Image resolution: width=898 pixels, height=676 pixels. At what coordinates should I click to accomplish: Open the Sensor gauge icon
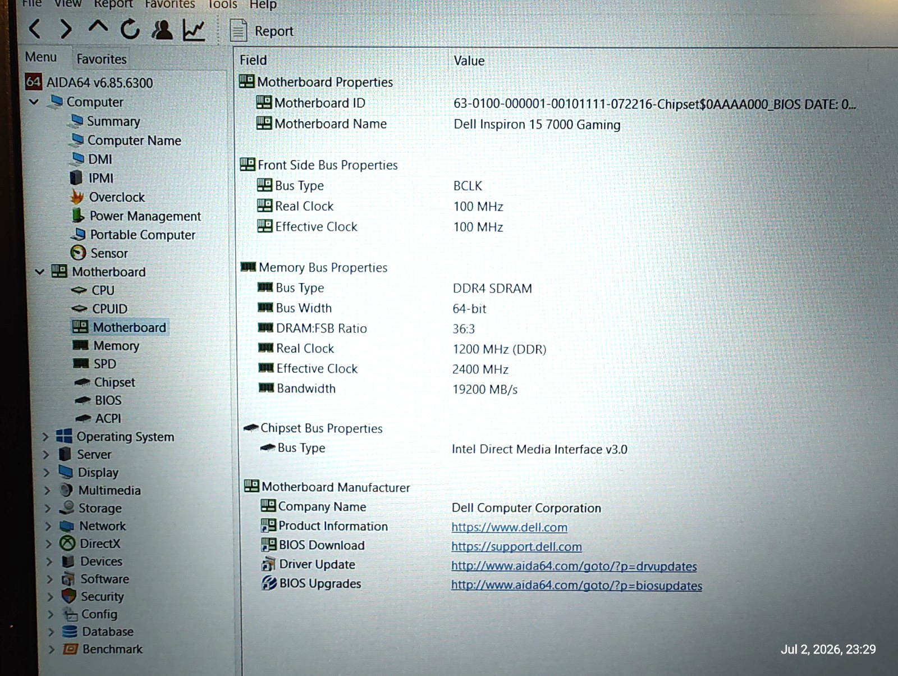coord(78,253)
